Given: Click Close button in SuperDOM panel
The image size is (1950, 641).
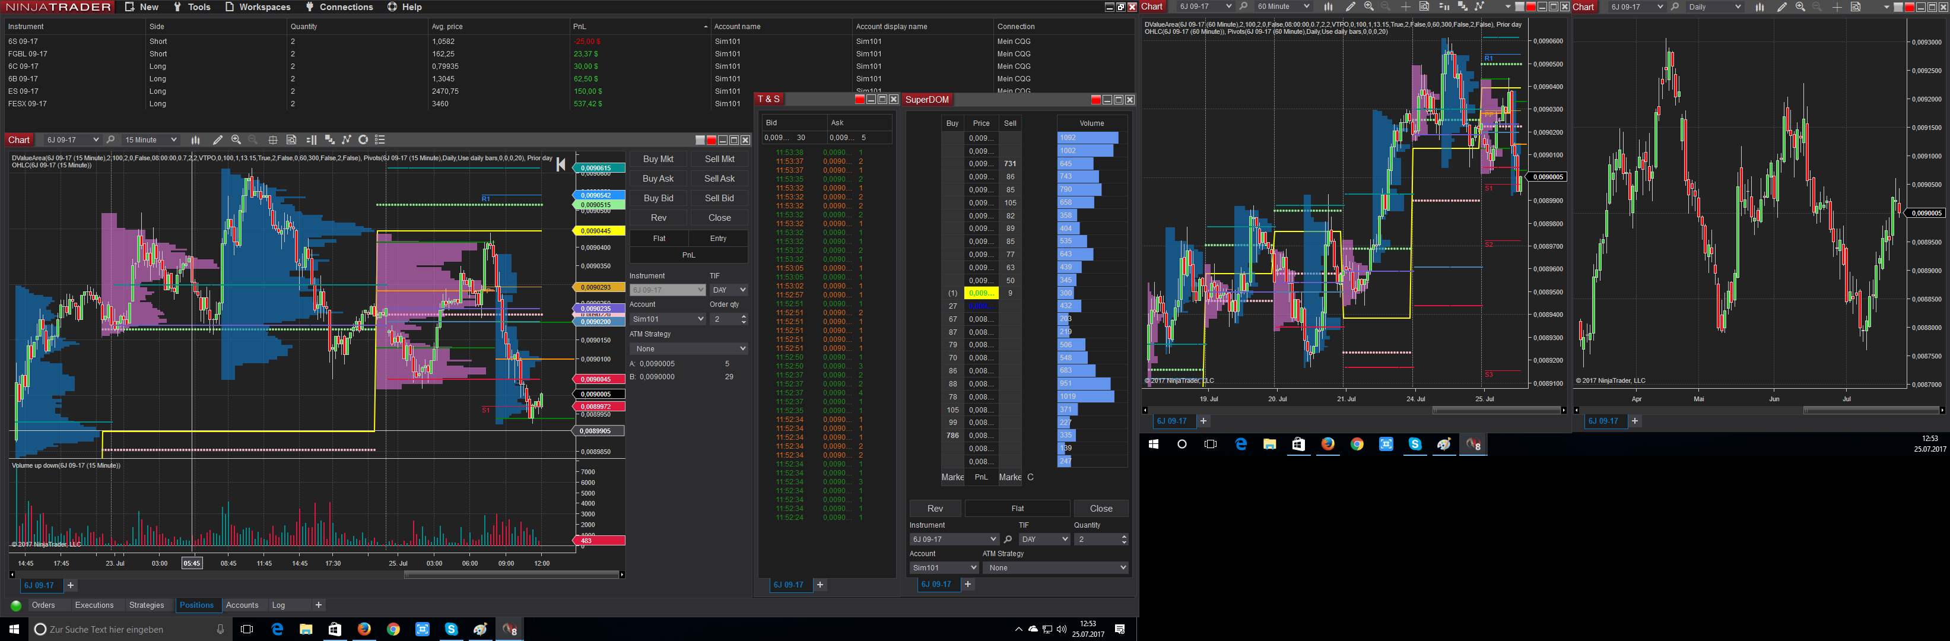Looking at the screenshot, I should 1101,509.
